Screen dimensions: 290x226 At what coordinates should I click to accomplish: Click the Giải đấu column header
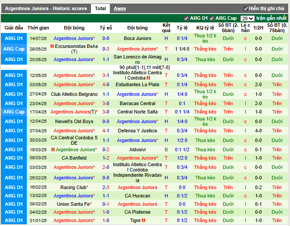coord(14,28)
